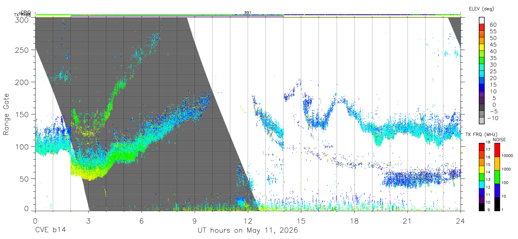This screenshot has height=239, width=518.
Task: Click y-axis tick label '150'
Action: [x=22, y=115]
